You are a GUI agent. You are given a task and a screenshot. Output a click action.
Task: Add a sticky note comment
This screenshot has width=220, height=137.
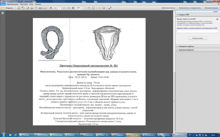(x=100, y=8)
